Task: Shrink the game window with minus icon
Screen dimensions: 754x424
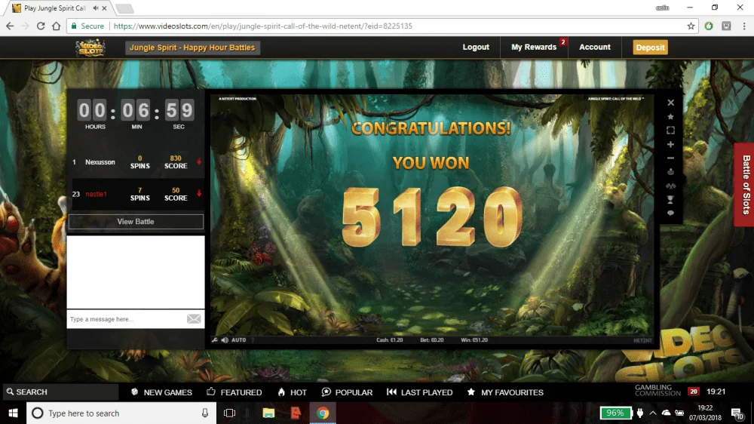Action: pyautogui.click(x=670, y=158)
